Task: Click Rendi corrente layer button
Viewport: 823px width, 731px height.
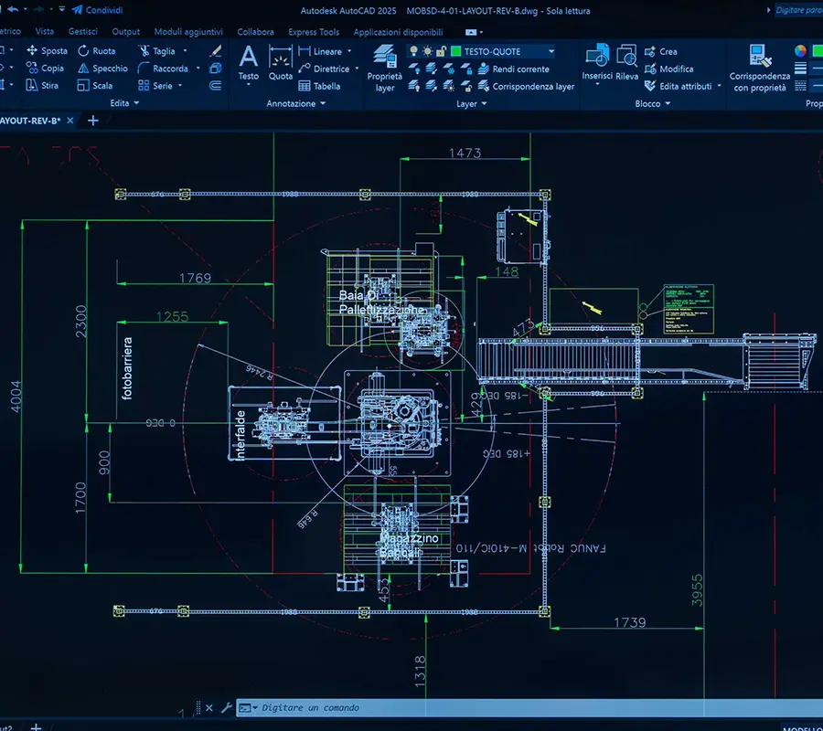Action: pyautogui.click(x=514, y=69)
